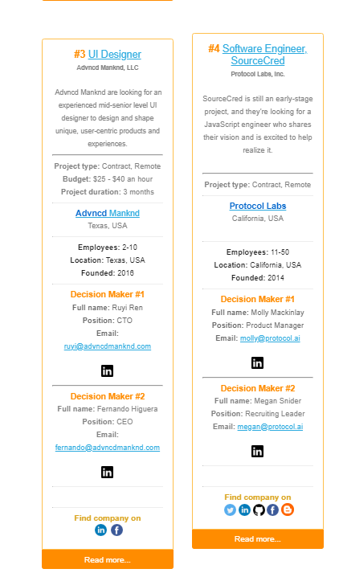Open Protocol Labs Twitter icon

coord(230,510)
